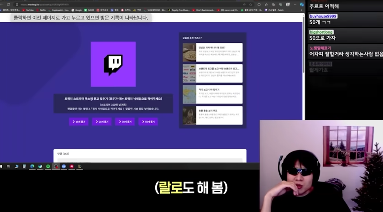
Task: Open the OBS taskbar icon
Action: coord(56,166)
